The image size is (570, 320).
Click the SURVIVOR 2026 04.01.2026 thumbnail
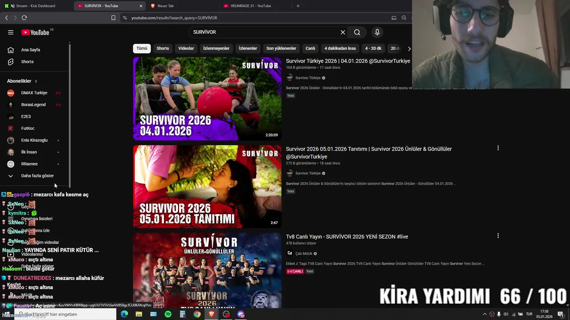coord(207,99)
